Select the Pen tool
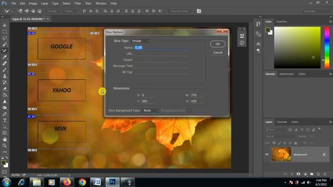The image size is (333, 187). 5,114
